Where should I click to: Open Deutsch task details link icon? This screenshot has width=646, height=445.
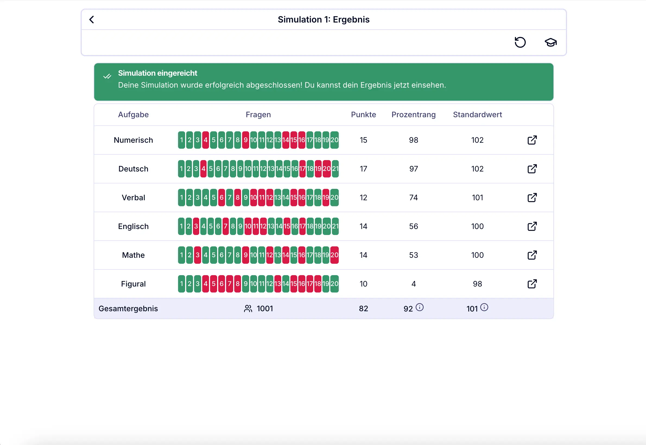(532, 169)
